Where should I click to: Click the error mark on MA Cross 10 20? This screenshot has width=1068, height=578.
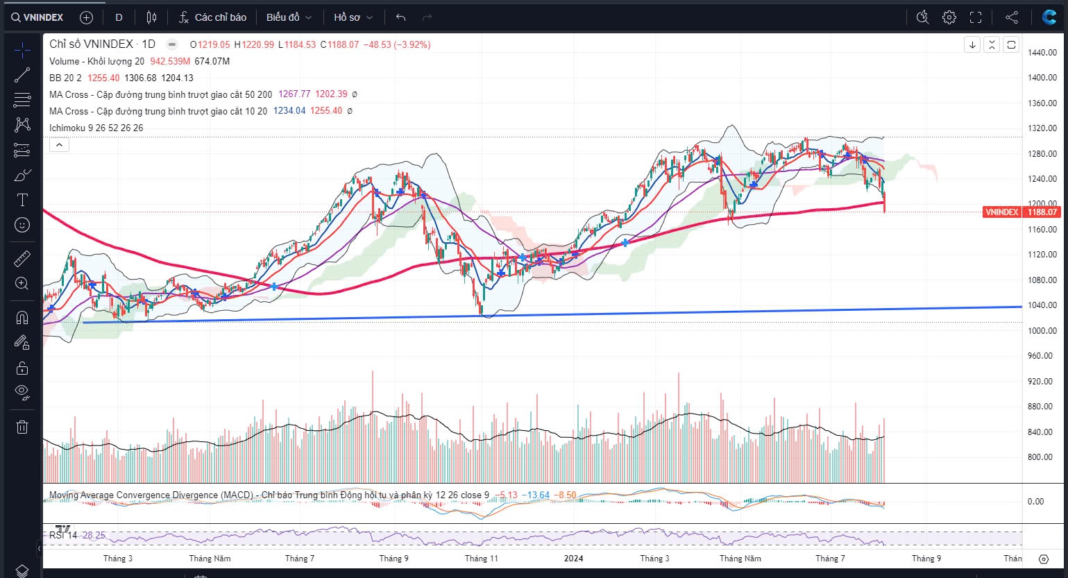click(x=350, y=111)
